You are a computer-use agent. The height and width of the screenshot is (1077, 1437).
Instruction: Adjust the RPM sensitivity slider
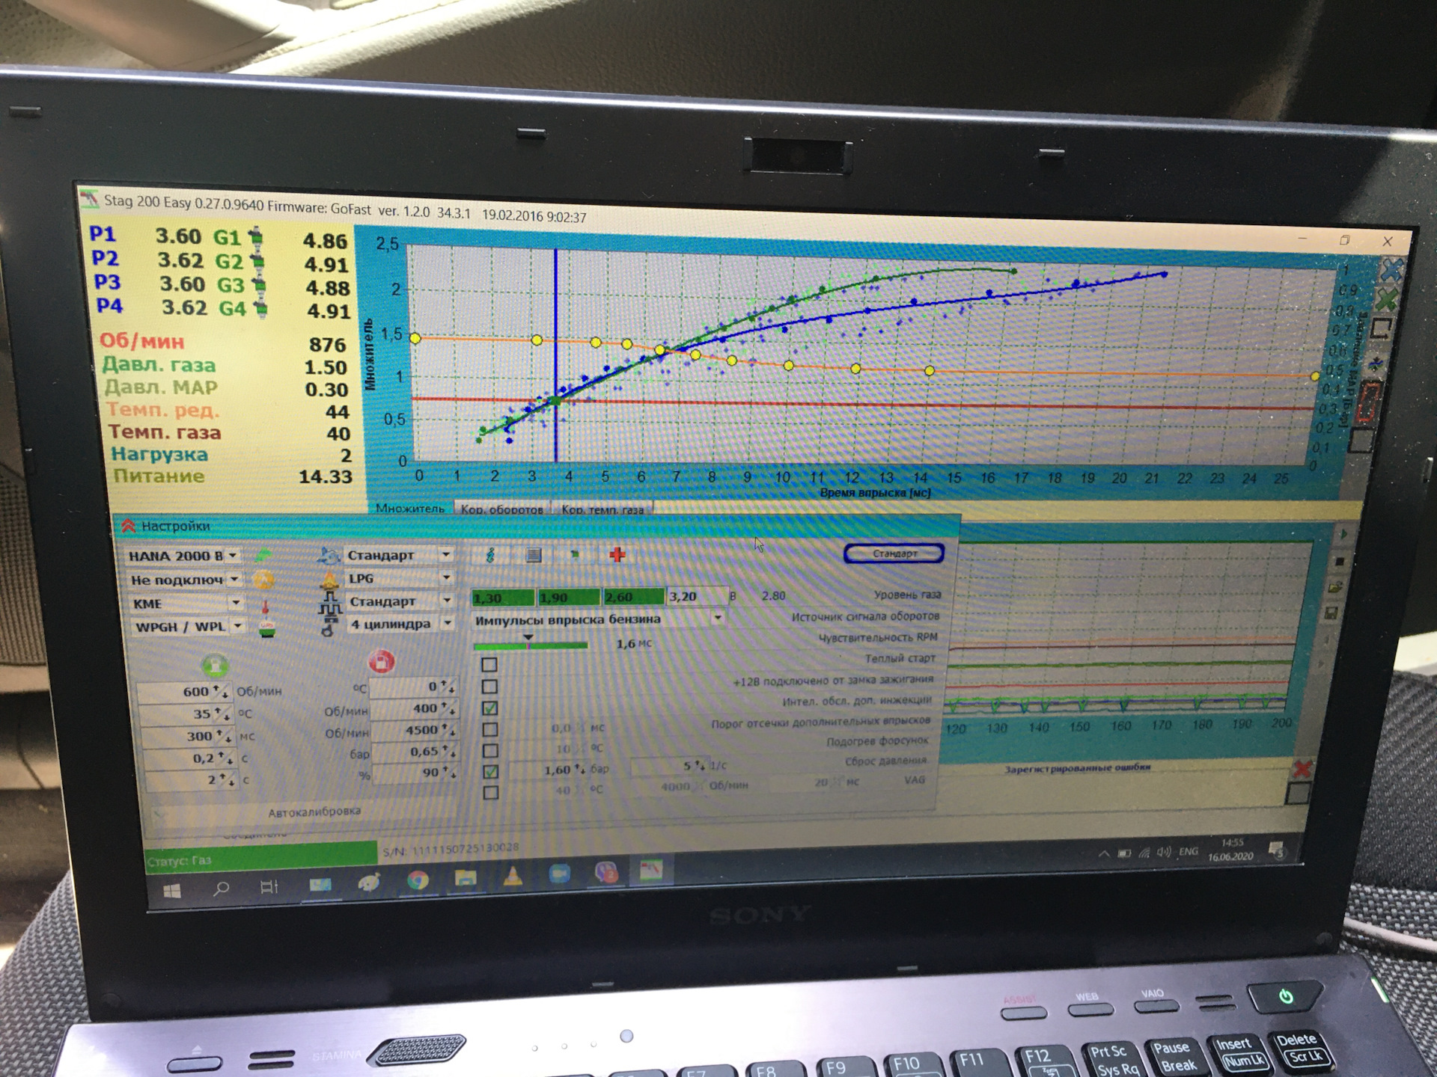tap(529, 644)
